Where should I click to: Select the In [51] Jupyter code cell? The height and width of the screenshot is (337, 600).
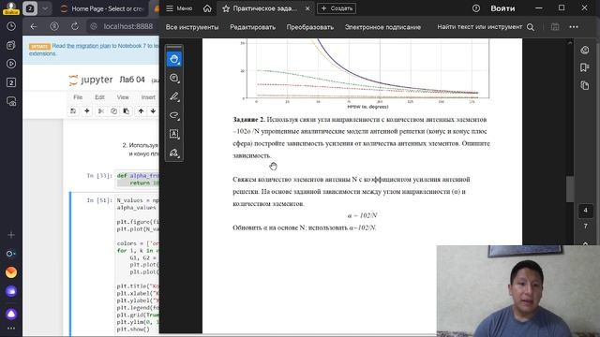tap(138, 264)
